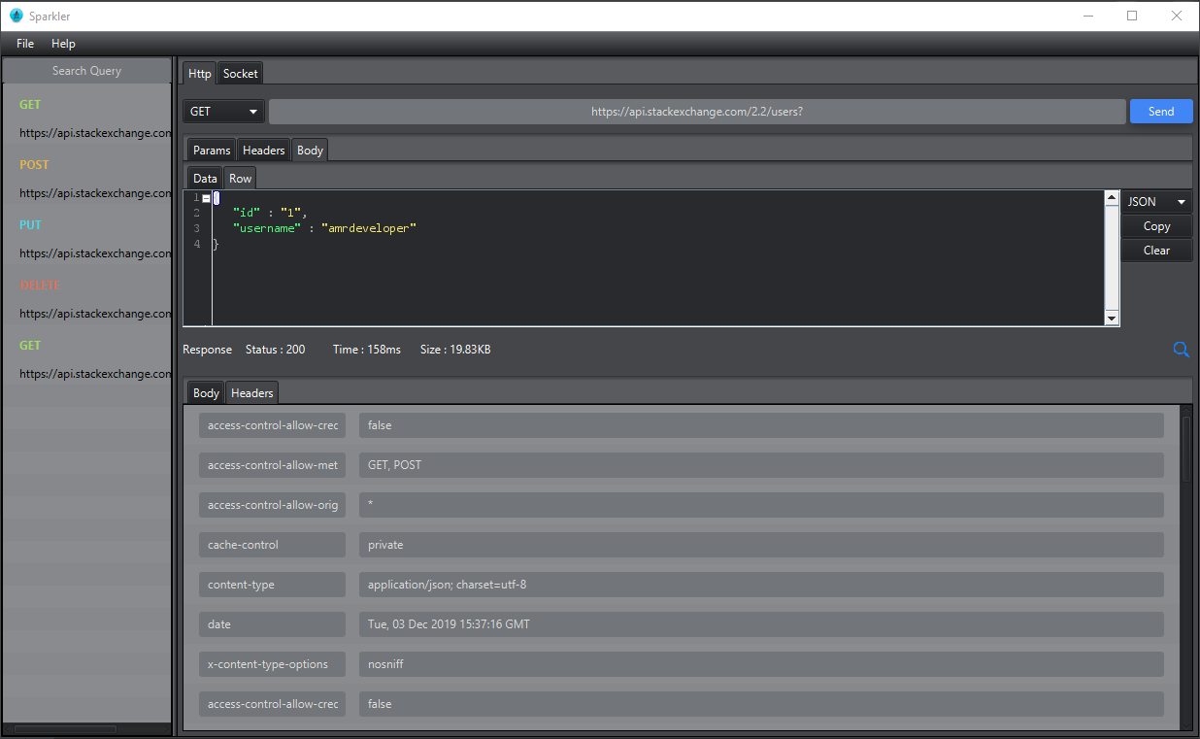Click the * origin value field

click(761, 505)
